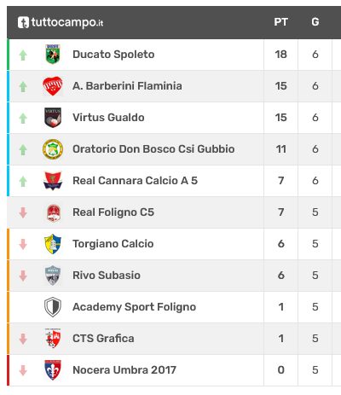Image resolution: width=341 pixels, height=395 pixels.
Task: Click the red down arrow beside Real Foligno C5
Action: (23, 212)
